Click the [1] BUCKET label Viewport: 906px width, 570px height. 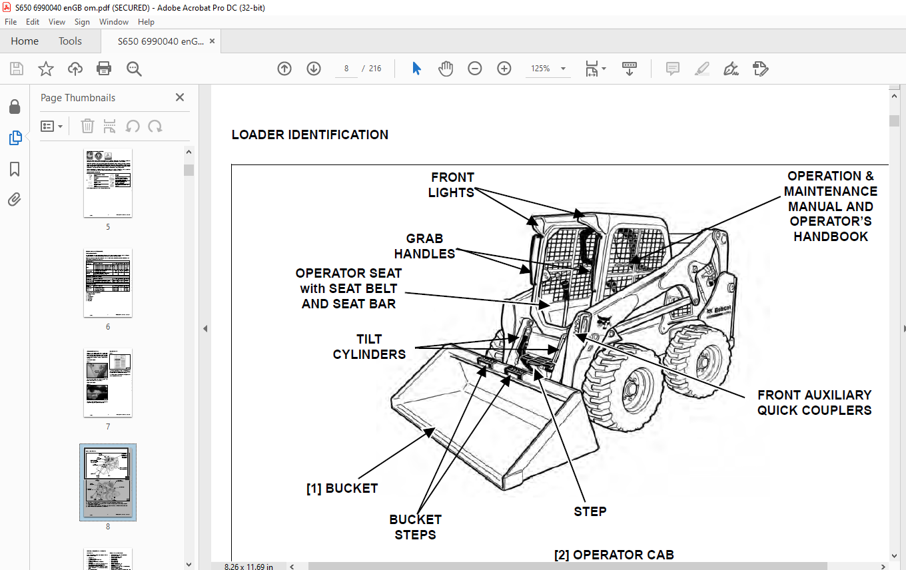point(342,488)
